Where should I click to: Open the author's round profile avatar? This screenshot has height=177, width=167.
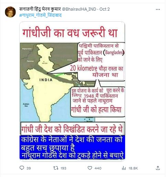[10, 12]
